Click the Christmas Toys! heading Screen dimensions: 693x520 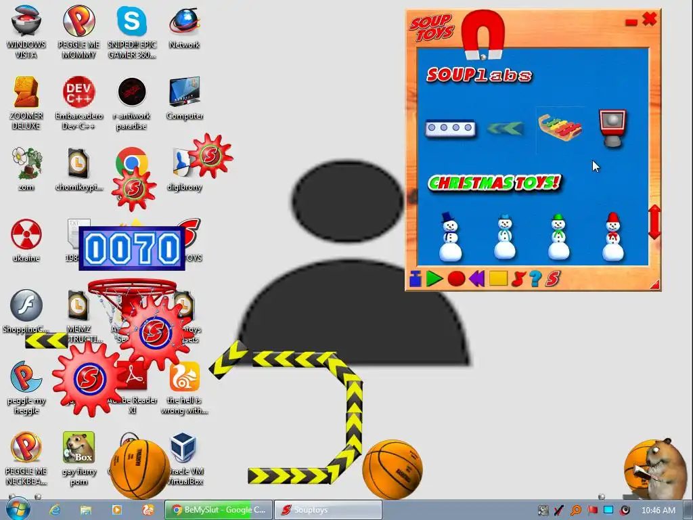[495, 183]
